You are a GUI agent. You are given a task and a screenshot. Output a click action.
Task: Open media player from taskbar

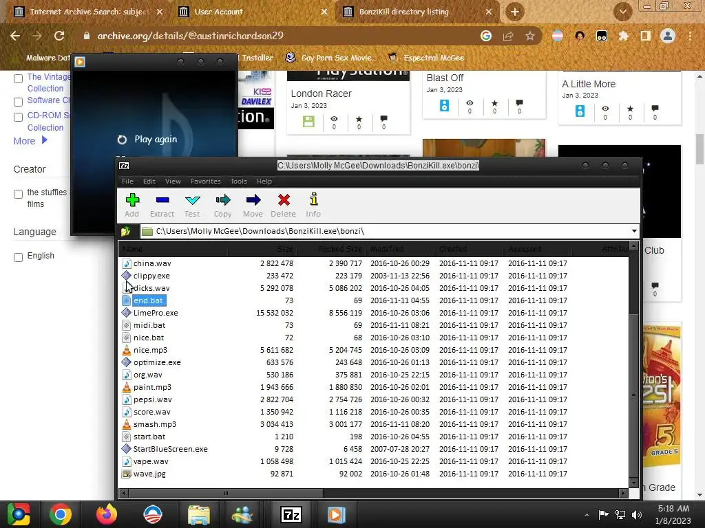click(336, 514)
